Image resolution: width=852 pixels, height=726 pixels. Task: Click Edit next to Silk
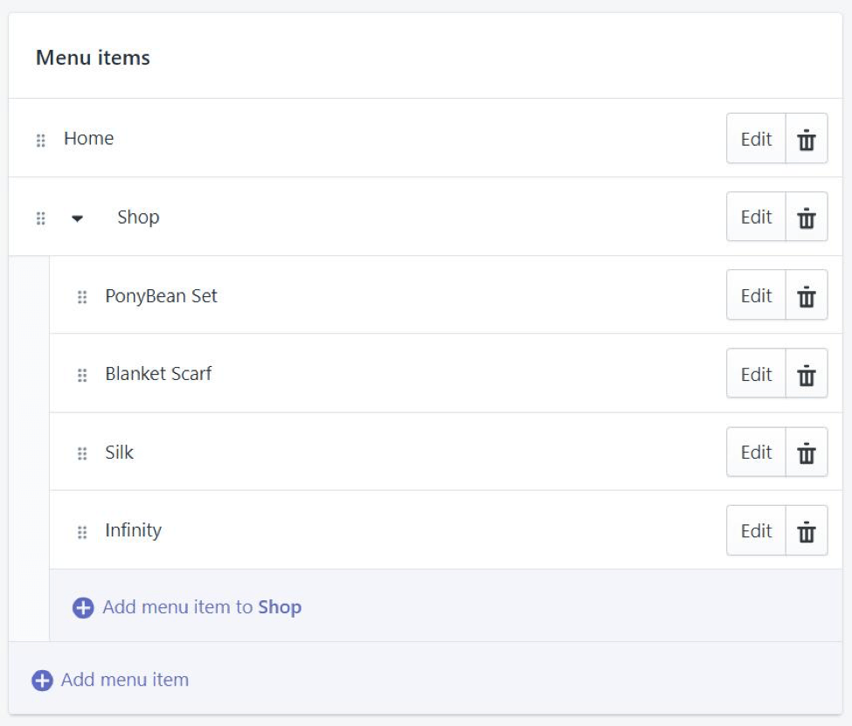coord(757,453)
